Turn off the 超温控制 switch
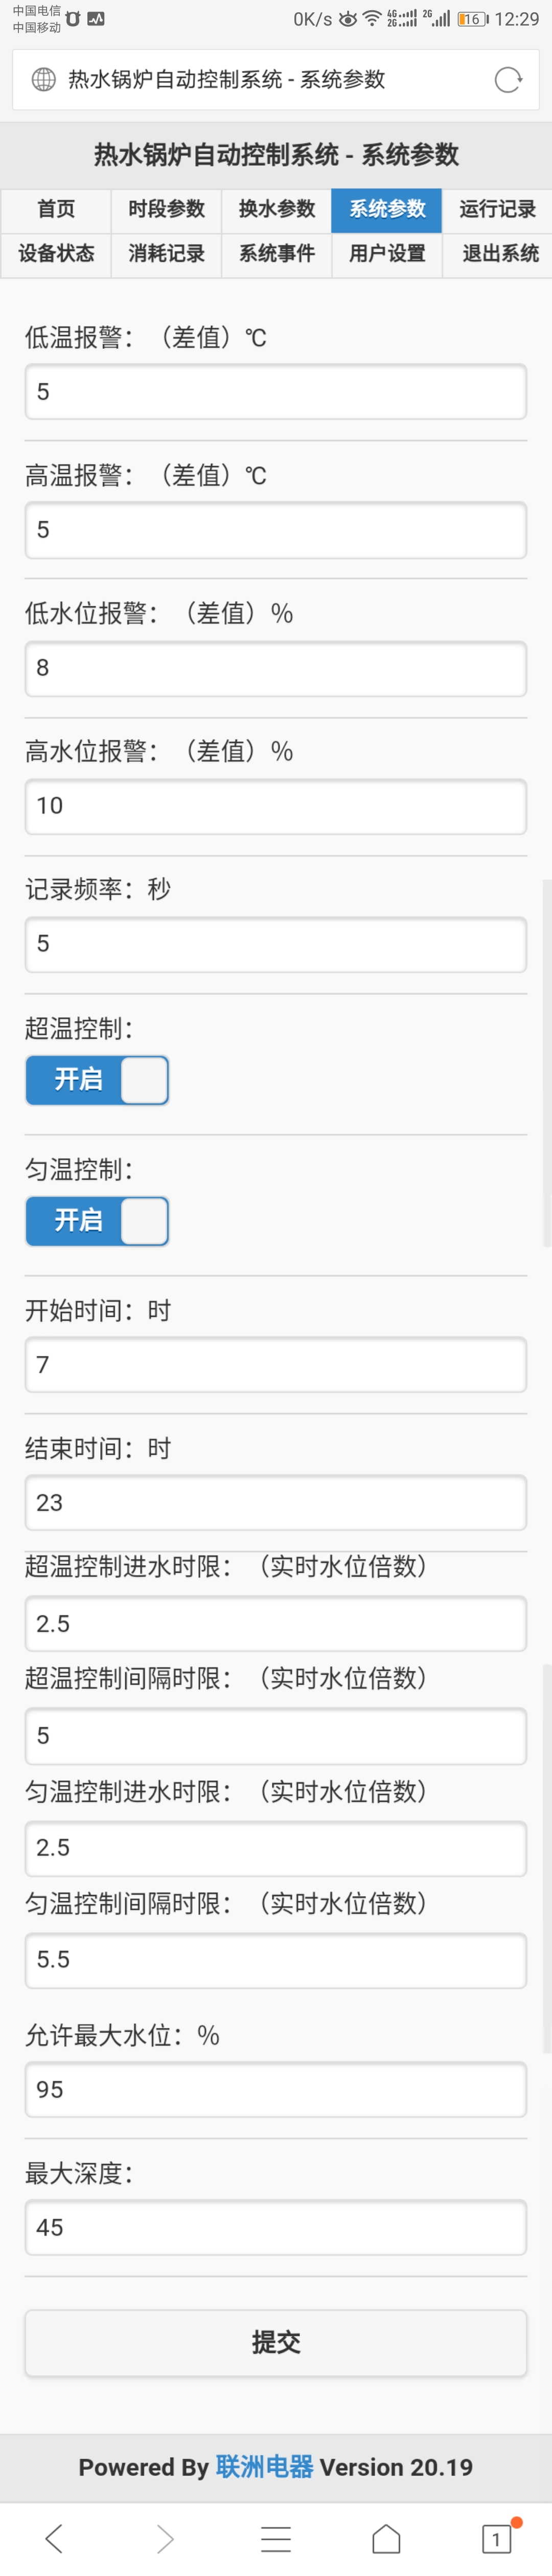 (96, 1079)
